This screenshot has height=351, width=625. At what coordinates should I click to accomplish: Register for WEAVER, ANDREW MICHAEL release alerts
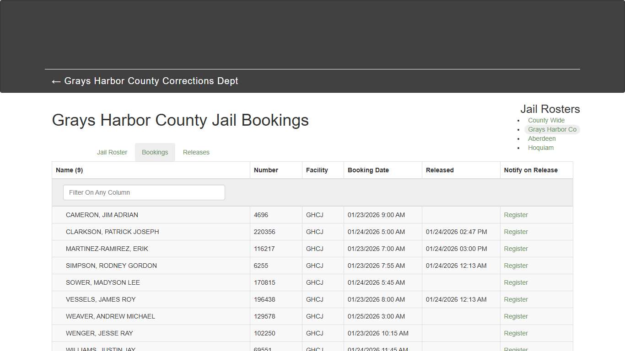tap(516, 316)
